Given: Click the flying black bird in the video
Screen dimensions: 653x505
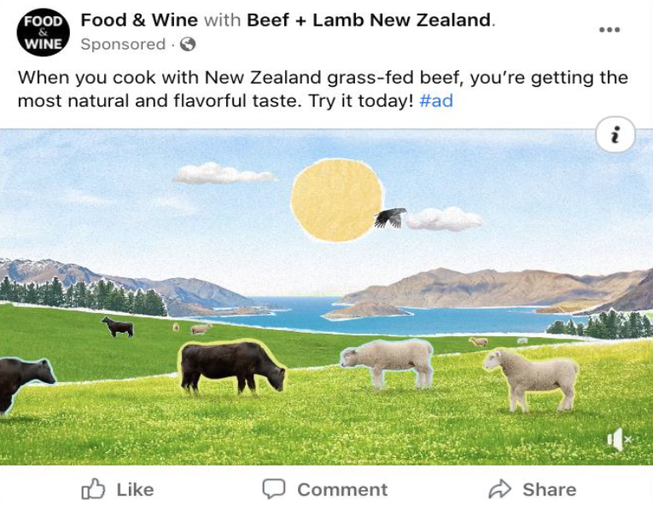Looking at the screenshot, I should coord(390,218).
